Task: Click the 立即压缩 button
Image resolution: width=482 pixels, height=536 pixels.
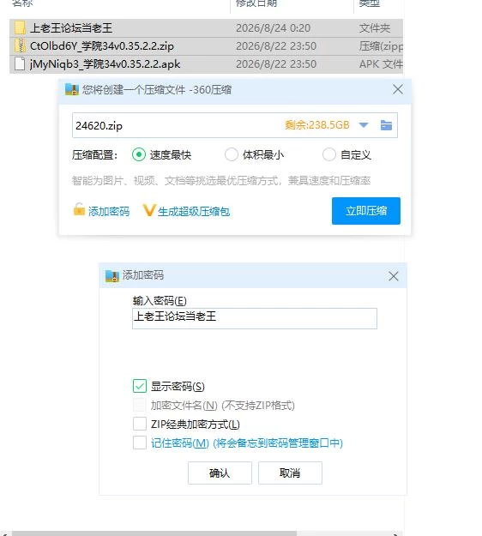Action: (x=365, y=211)
